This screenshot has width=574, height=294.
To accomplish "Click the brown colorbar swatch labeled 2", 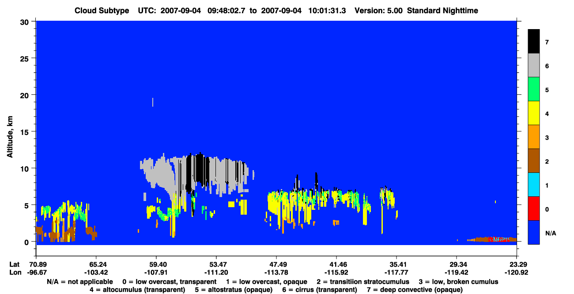I will (x=534, y=161).
